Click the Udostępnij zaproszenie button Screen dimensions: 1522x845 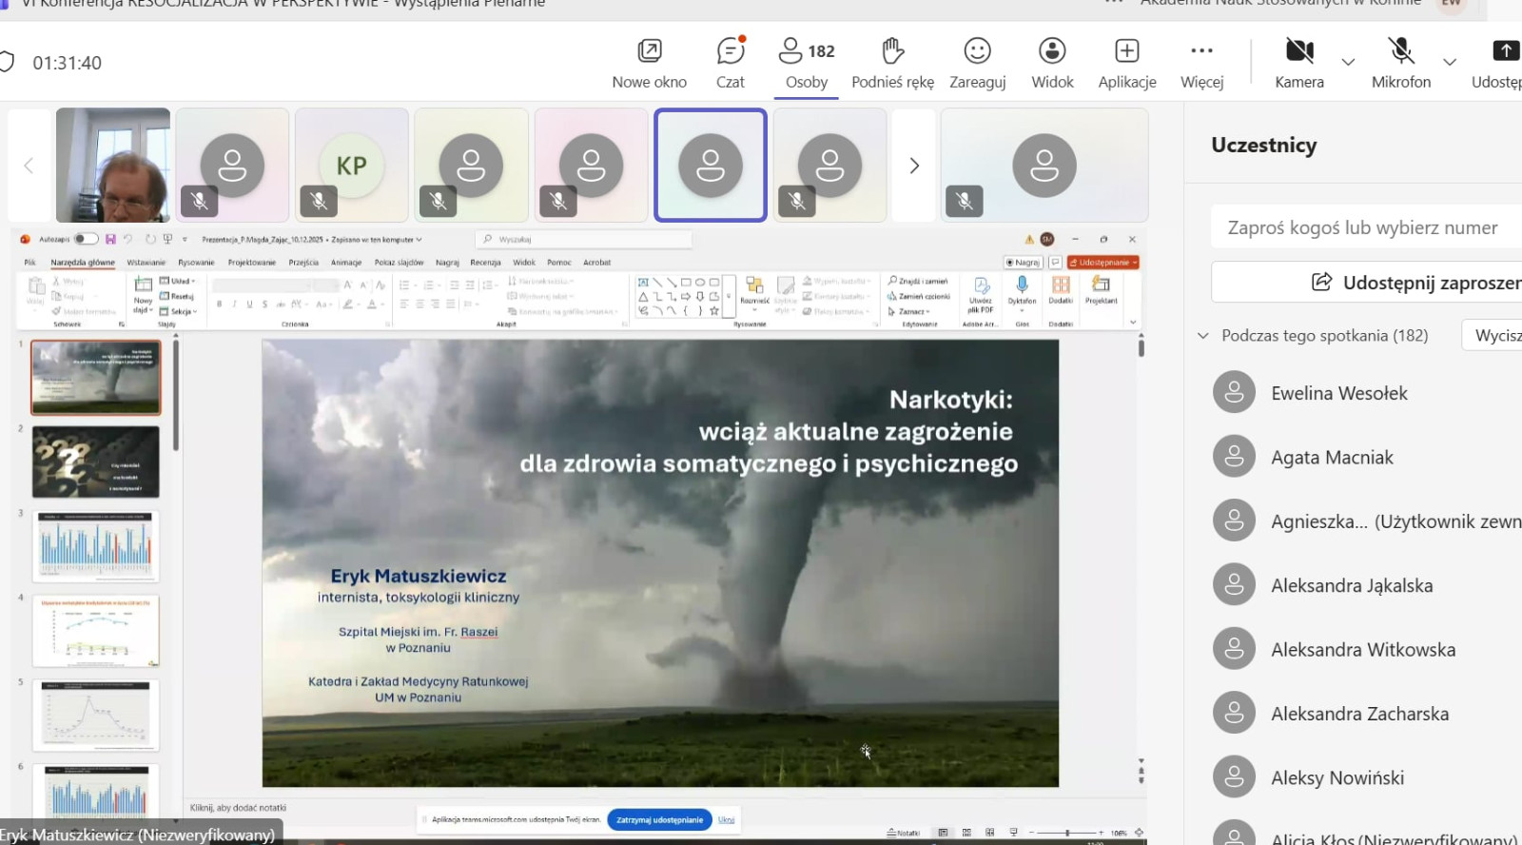1417,283
